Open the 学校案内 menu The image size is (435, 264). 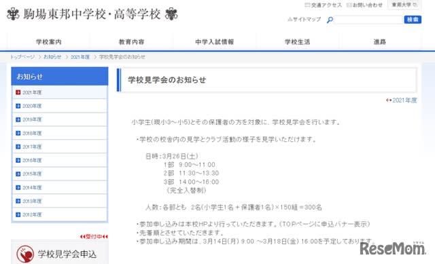pos(49,42)
